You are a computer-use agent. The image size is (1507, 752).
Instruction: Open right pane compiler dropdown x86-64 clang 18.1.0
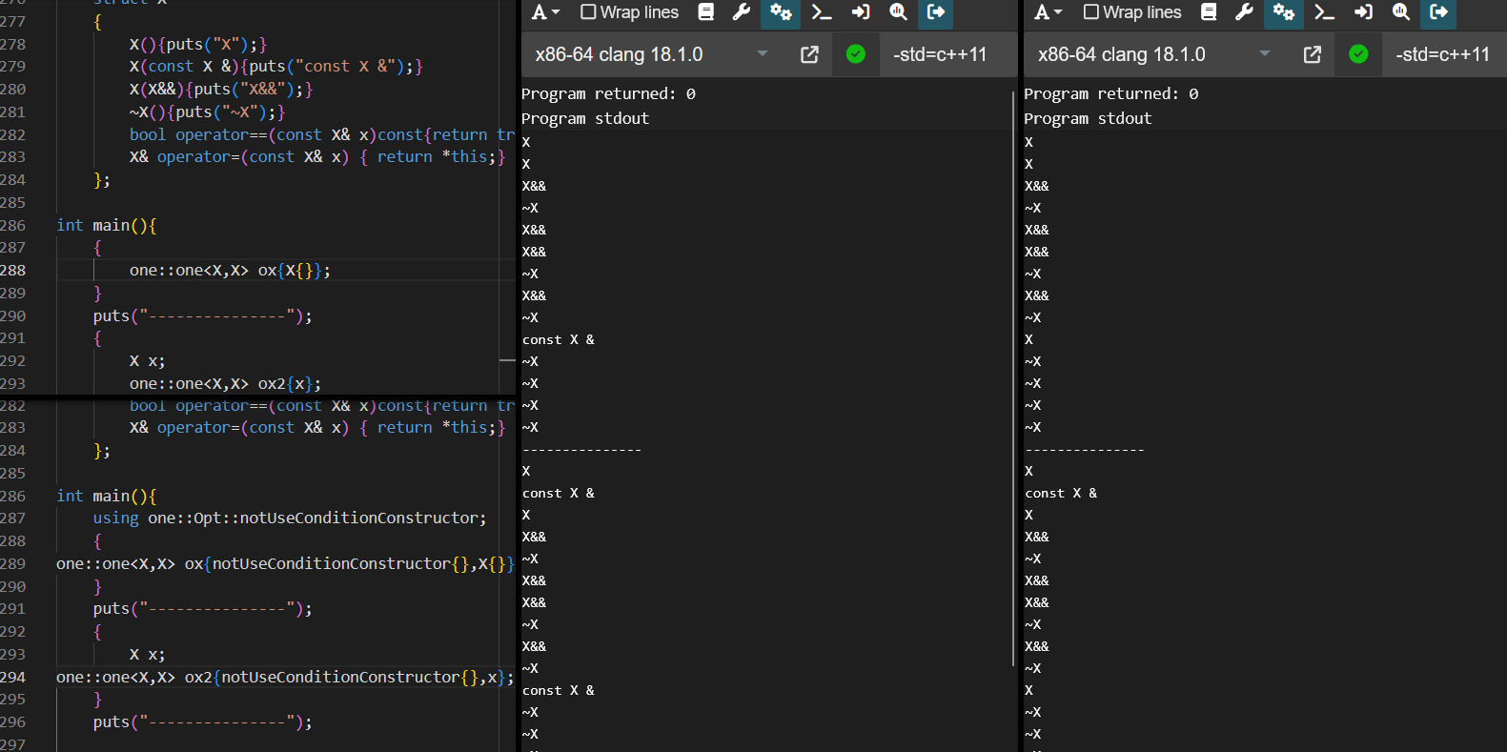(1154, 54)
